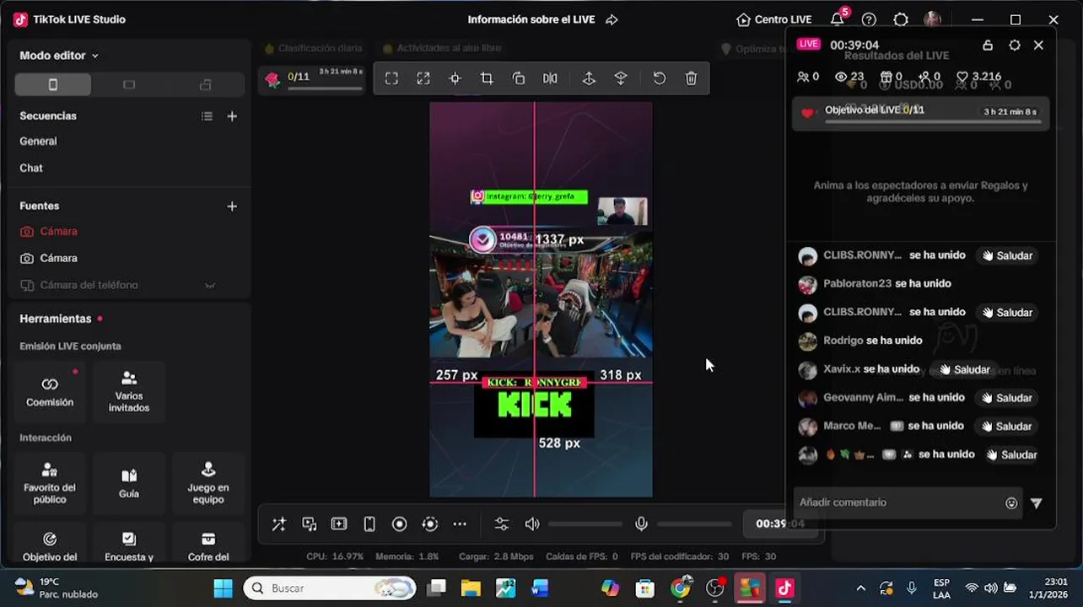Click Saludar for Geovanny Aim
Image resolution: width=1083 pixels, height=607 pixels.
1005,398
